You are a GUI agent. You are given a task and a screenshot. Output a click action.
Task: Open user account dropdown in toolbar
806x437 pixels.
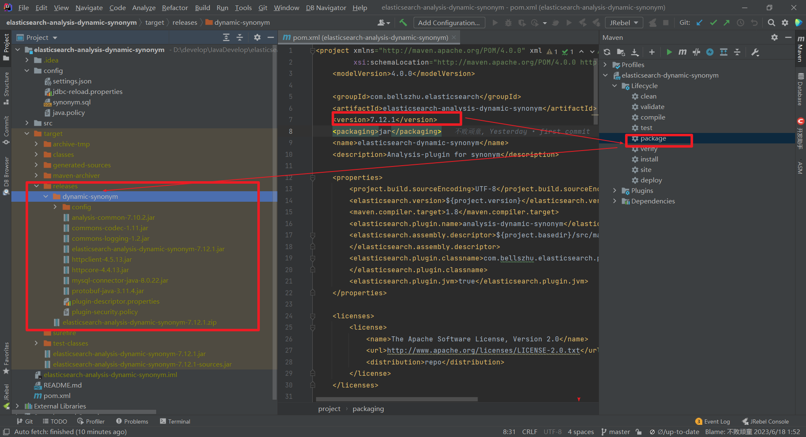[x=384, y=23]
